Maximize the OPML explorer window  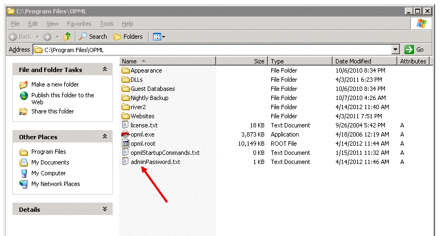click(418, 11)
